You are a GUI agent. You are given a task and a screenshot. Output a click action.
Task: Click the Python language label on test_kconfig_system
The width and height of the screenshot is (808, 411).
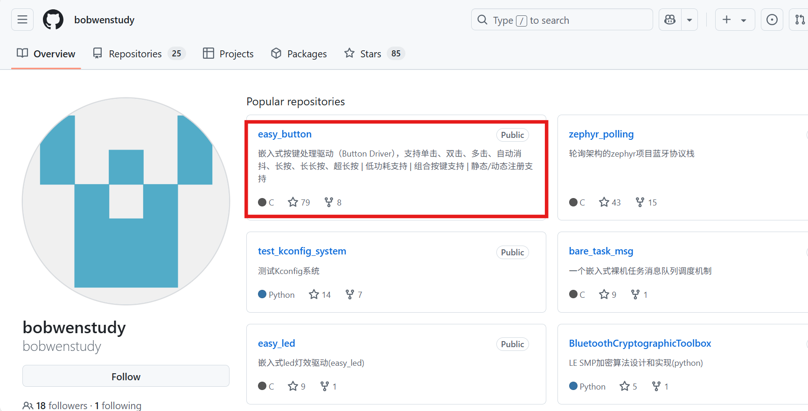pyautogui.click(x=277, y=295)
